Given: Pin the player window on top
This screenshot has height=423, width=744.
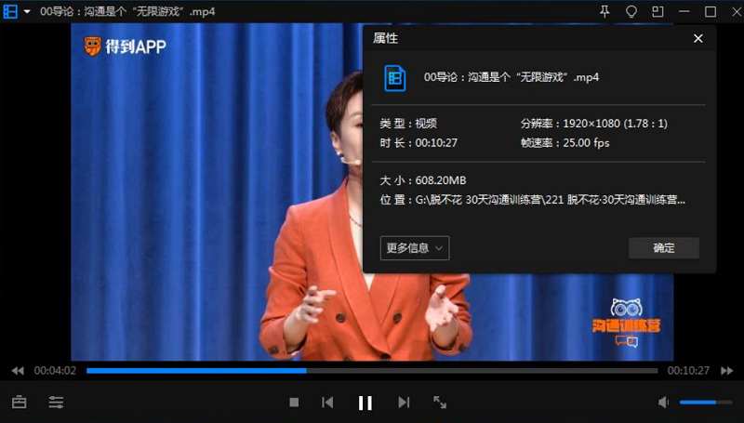Looking at the screenshot, I should click(x=604, y=12).
